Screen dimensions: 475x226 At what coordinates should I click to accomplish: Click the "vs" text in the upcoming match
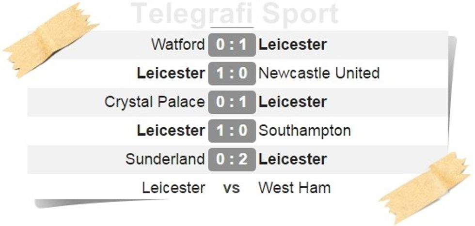click(232, 188)
